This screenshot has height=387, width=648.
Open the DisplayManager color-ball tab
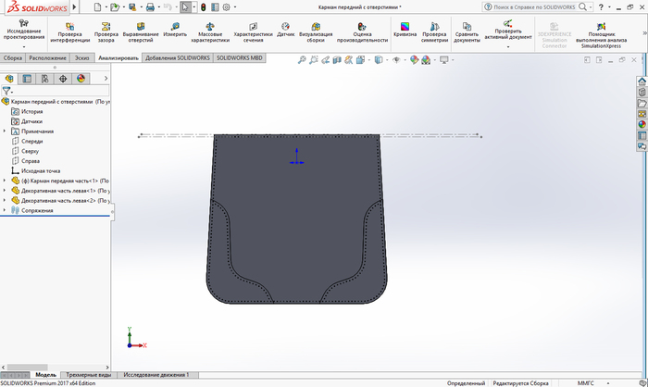coord(81,79)
